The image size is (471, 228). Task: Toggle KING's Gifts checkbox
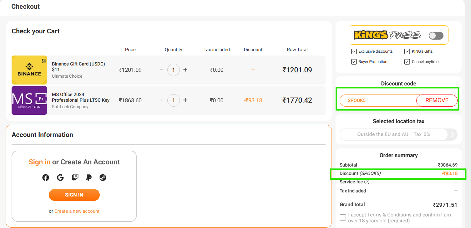tap(407, 51)
